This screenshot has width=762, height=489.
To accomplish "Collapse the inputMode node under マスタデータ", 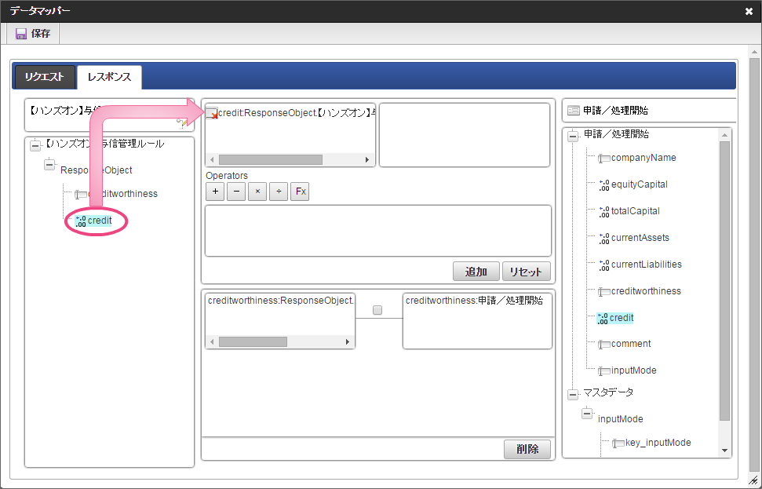I will [x=587, y=414].
